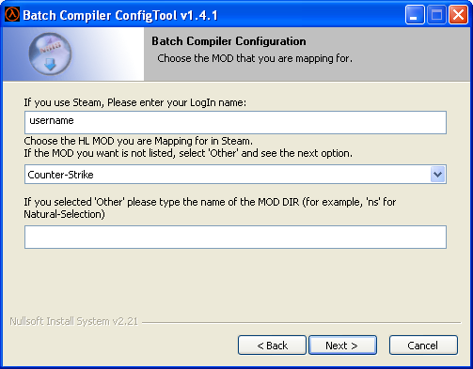
Task: Click the Nullsoft Install System label
Action: 74,321
